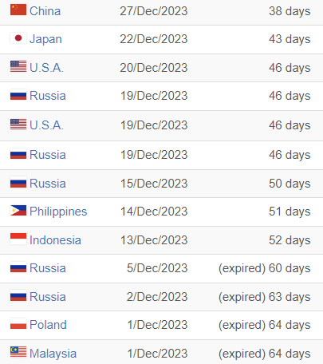This screenshot has height=364, width=323.
Task: Open U.S.A. link with 20/Dec/2023 date
Action: click(x=46, y=68)
